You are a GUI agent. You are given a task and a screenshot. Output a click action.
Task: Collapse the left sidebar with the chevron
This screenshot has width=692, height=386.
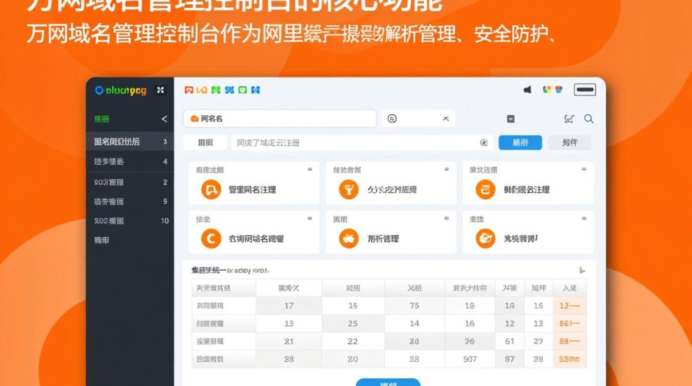click(x=164, y=119)
